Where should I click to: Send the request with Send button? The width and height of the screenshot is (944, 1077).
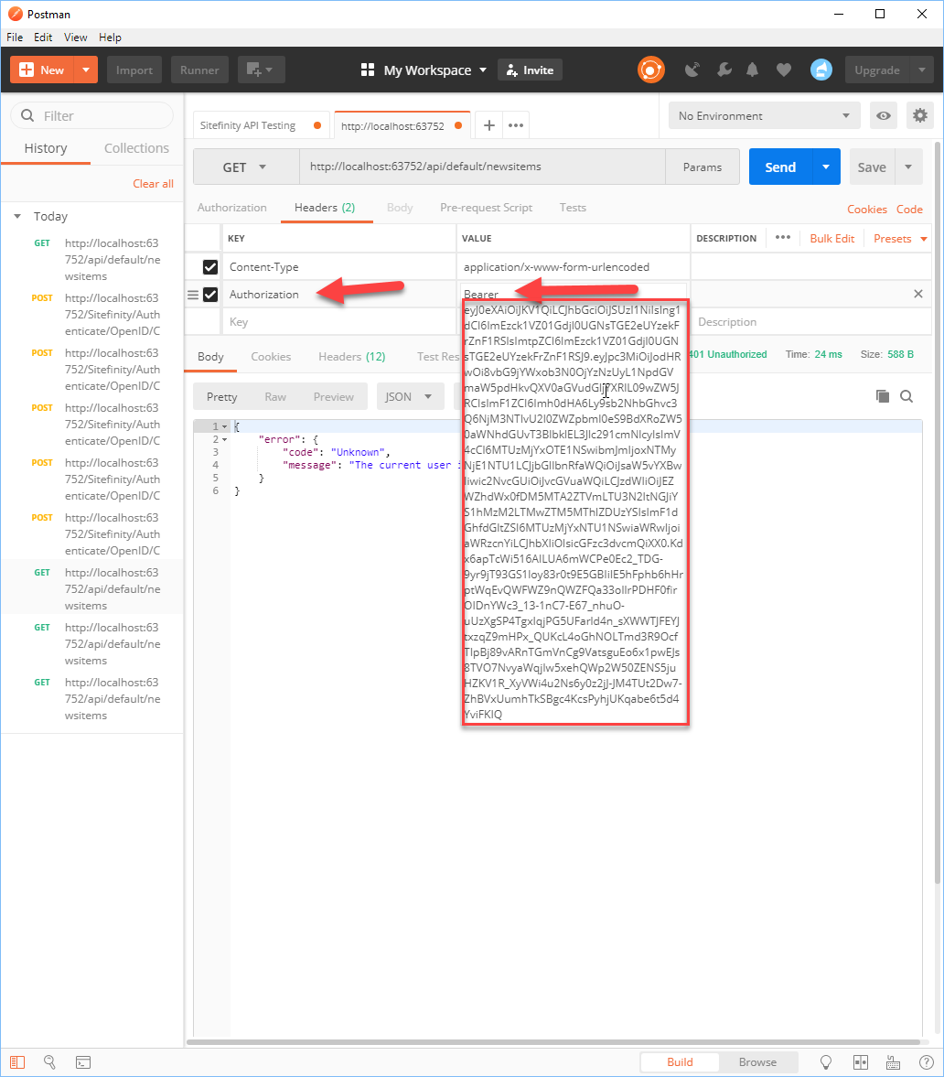click(780, 167)
